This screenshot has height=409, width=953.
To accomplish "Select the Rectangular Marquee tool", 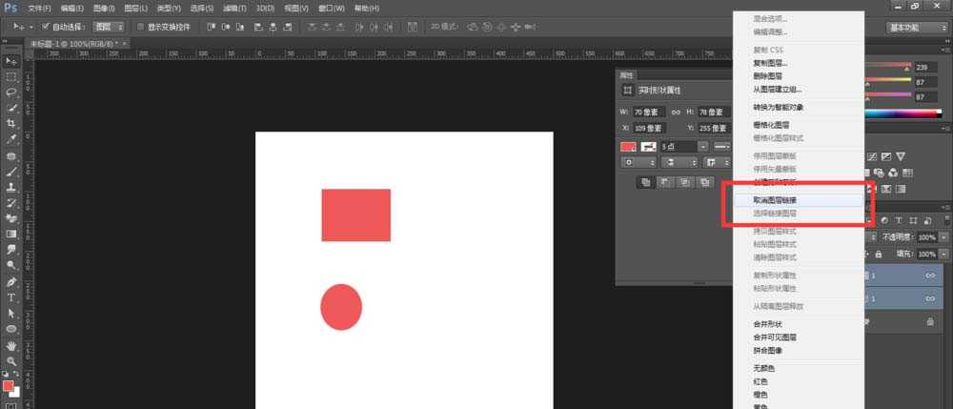I will pyautogui.click(x=11, y=76).
